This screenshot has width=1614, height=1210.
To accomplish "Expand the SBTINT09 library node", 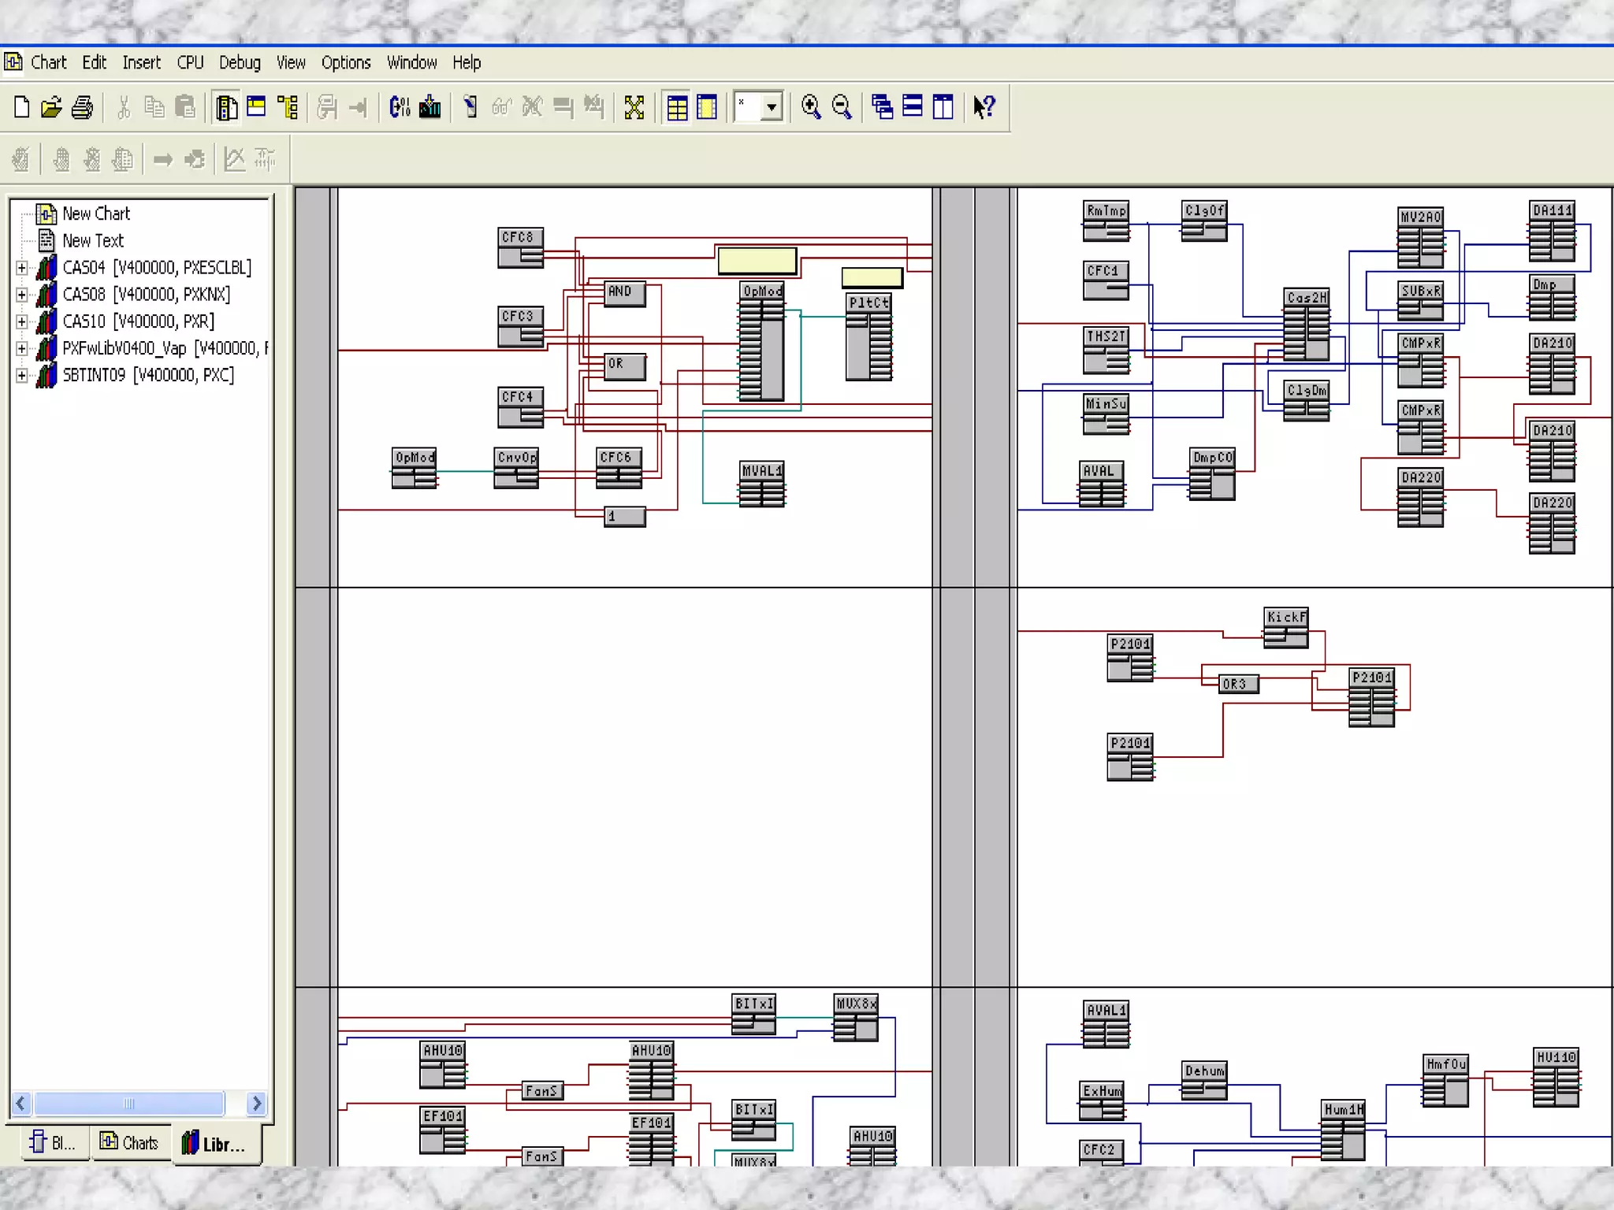I will (x=22, y=375).
